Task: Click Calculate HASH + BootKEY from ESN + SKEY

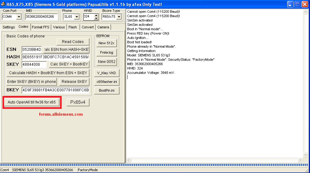Action: (48, 73)
